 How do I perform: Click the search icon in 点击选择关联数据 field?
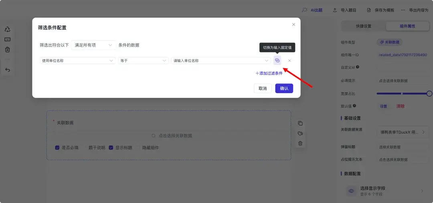pos(154,136)
